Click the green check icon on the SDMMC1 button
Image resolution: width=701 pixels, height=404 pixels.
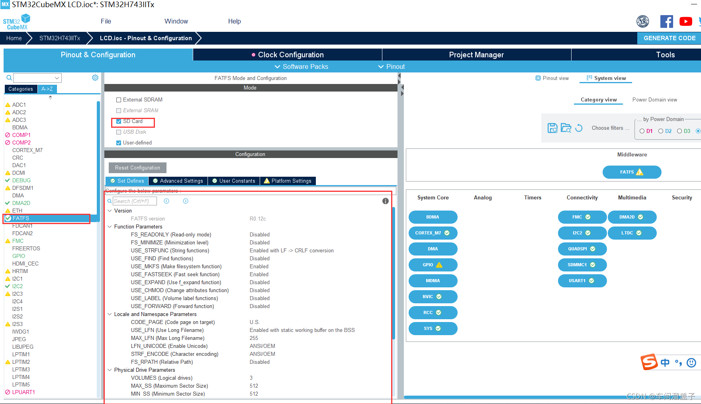[593, 265]
